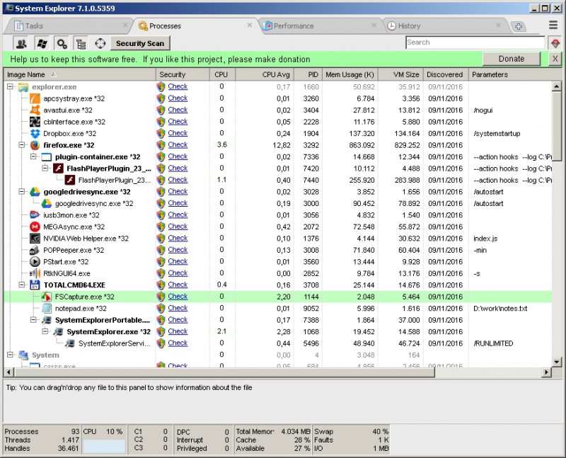Click the Windows flag toolbar icon
The image size is (566, 458).
point(42,44)
